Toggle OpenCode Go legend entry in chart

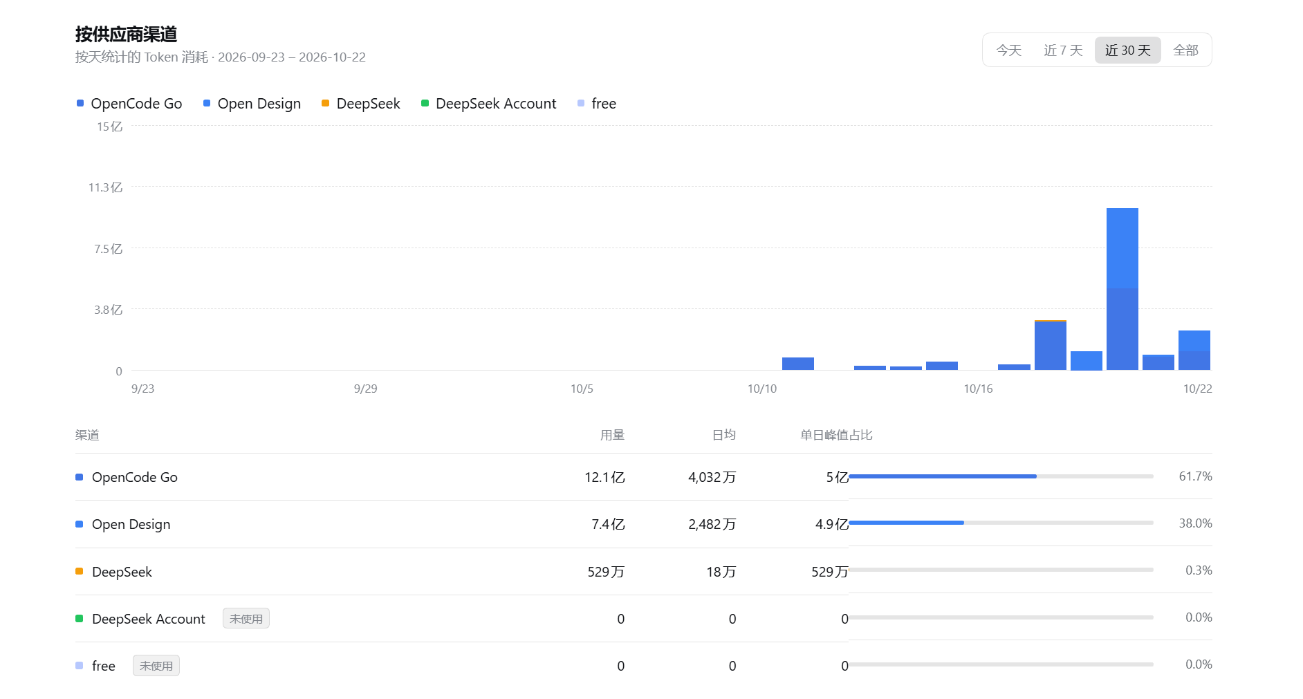click(129, 104)
